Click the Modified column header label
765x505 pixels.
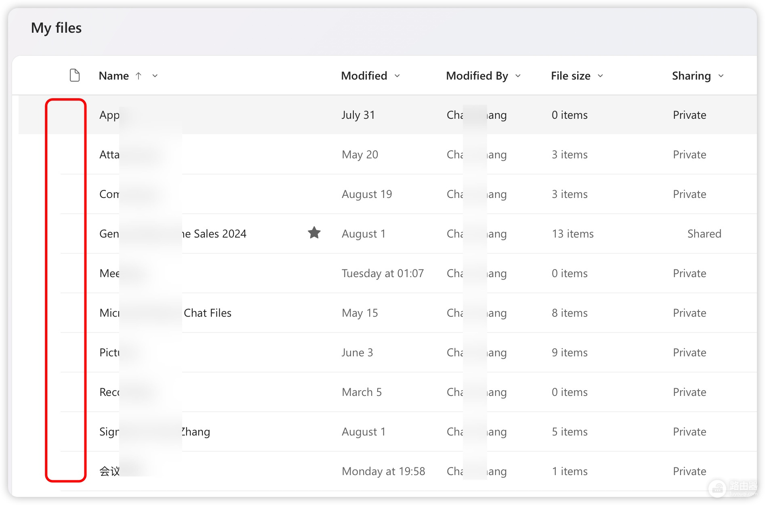click(364, 76)
